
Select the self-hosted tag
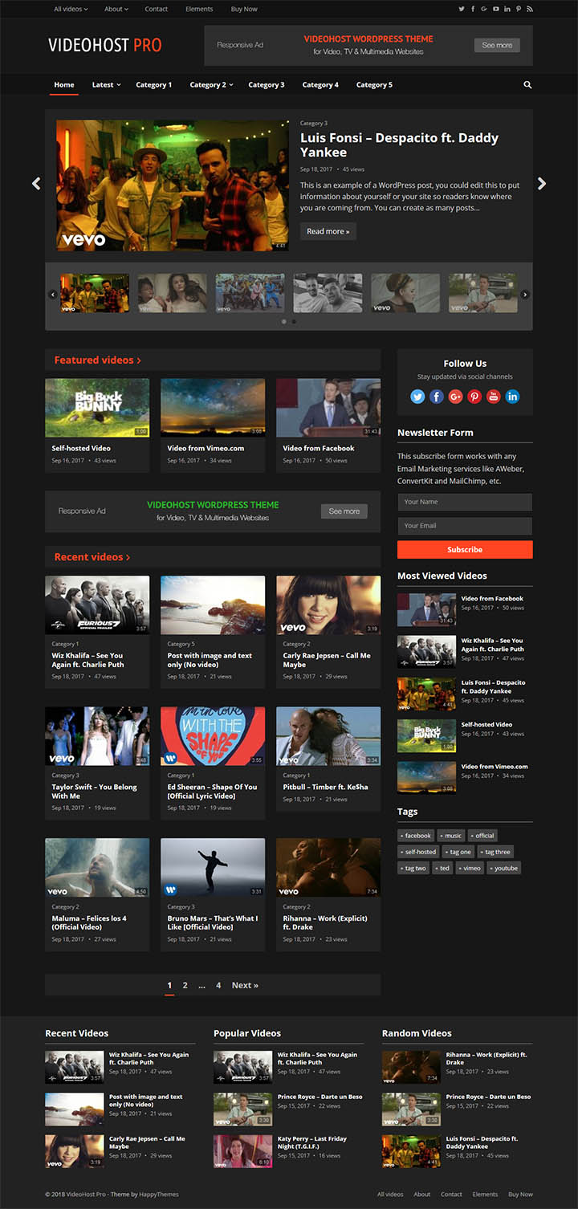pyautogui.click(x=419, y=852)
